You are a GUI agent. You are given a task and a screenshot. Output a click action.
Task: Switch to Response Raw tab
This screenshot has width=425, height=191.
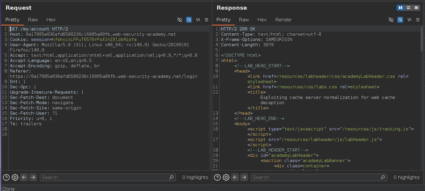[x=244, y=20]
